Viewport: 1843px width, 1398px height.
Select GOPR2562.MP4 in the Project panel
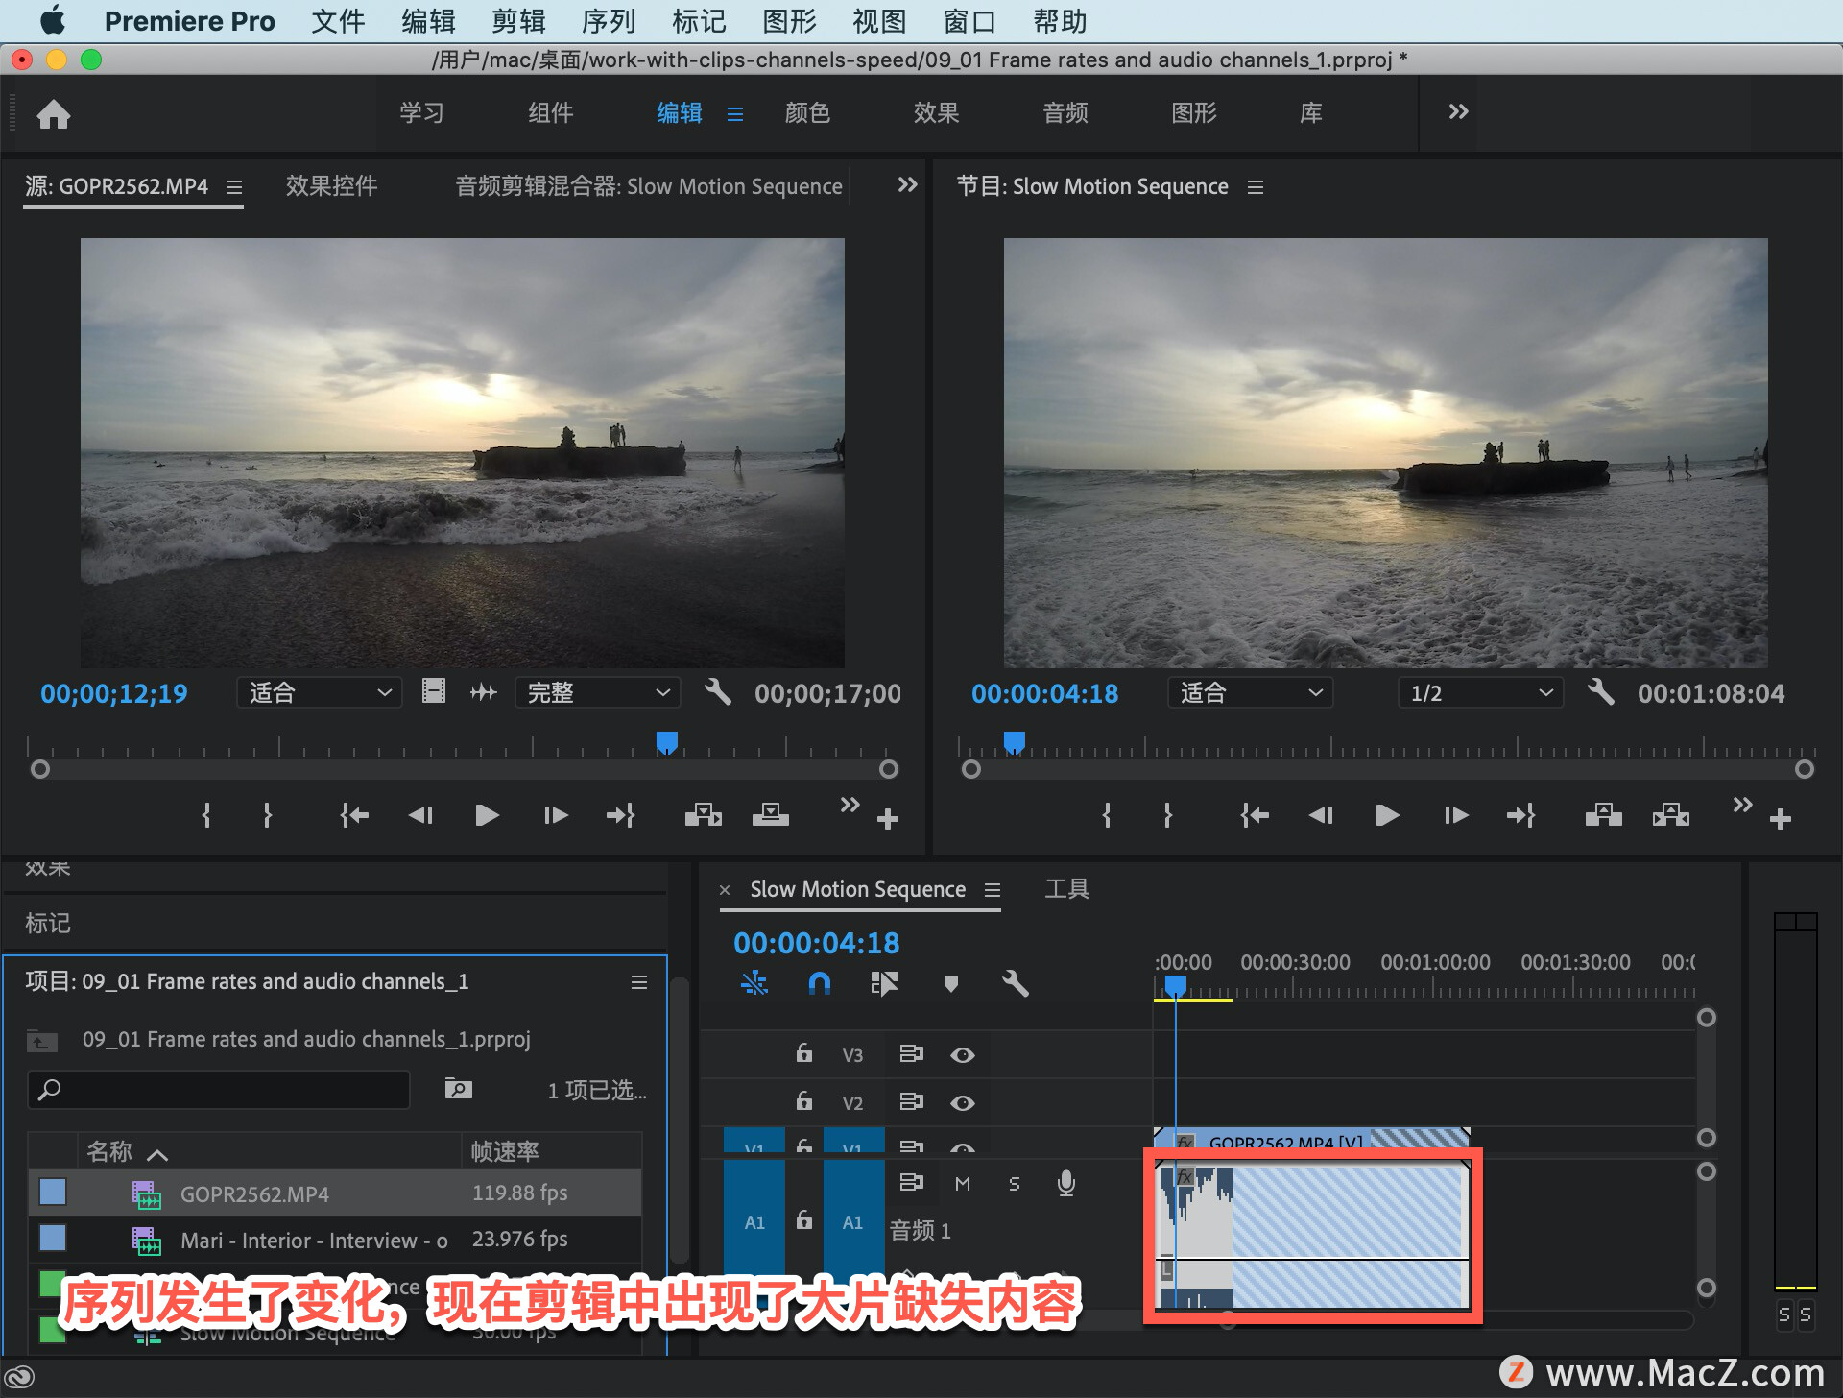254,1193
